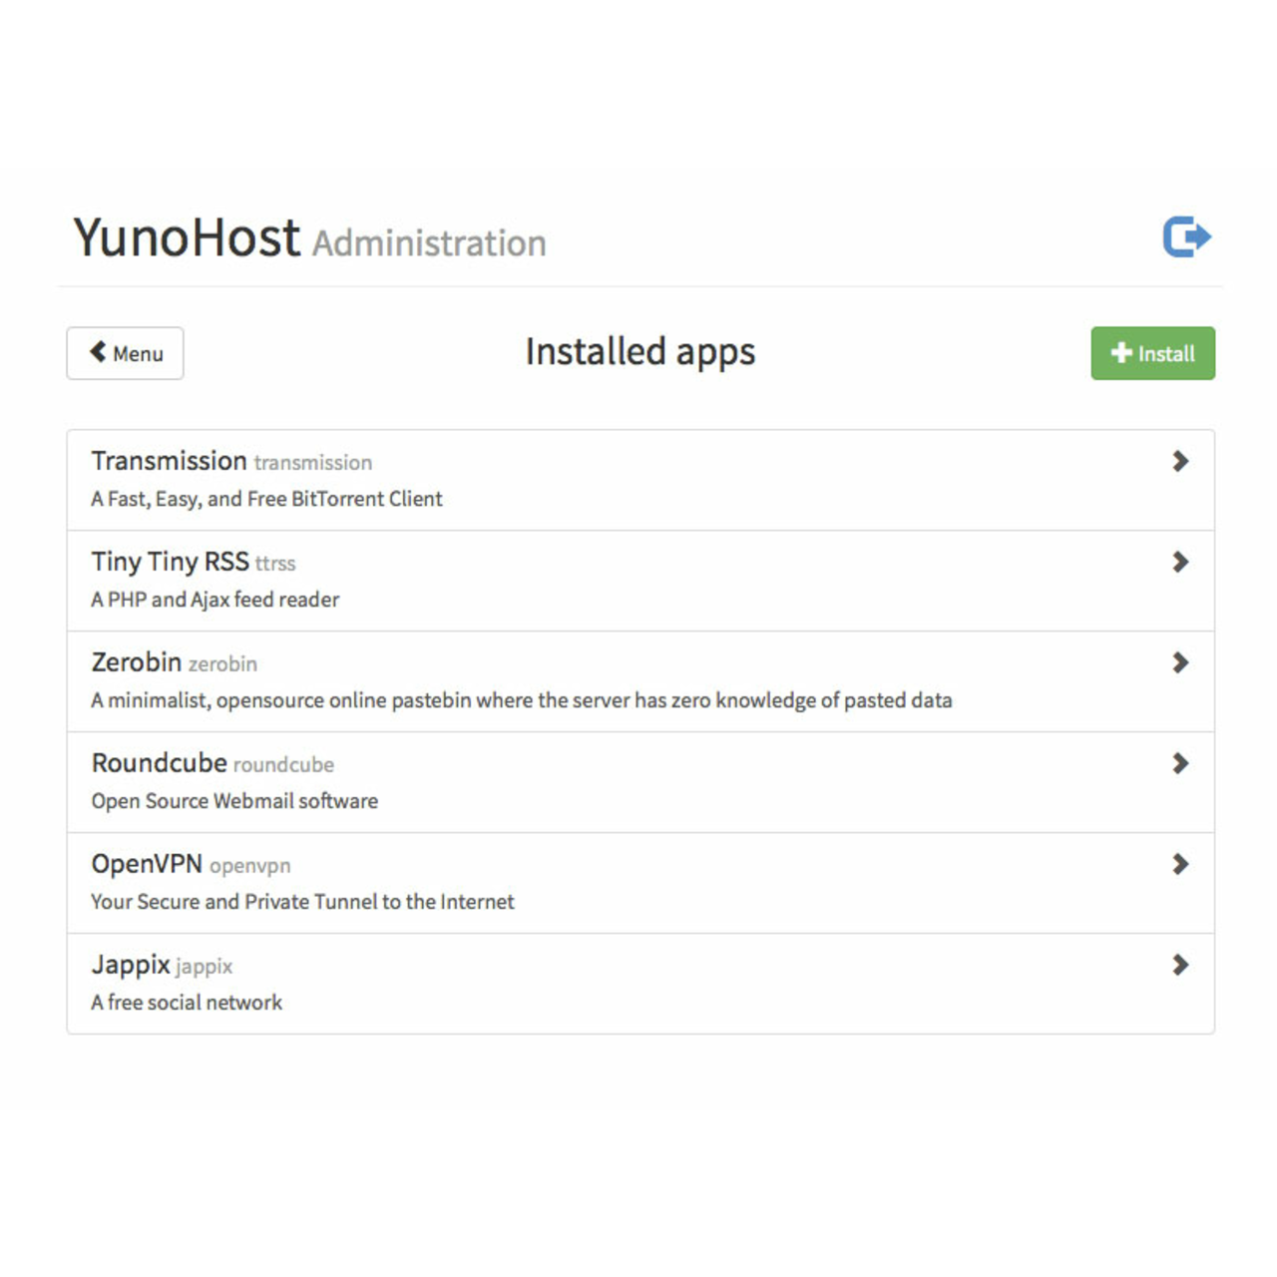Click the arrow icon on the Tiny Tiny RSS row
Viewport: 1277px width, 1277px height.
[x=1180, y=562]
